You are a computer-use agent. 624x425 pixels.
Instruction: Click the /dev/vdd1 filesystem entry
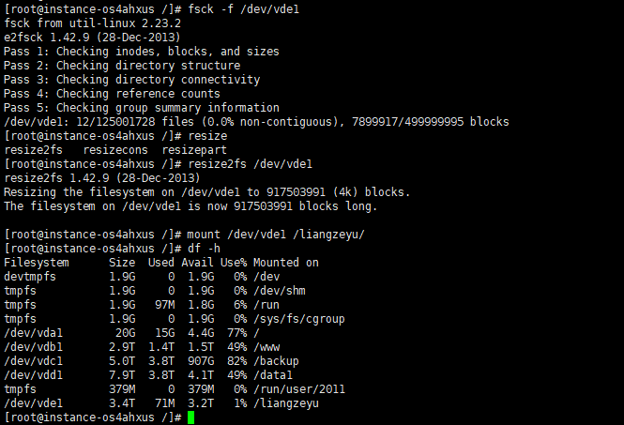pyautogui.click(x=34, y=375)
